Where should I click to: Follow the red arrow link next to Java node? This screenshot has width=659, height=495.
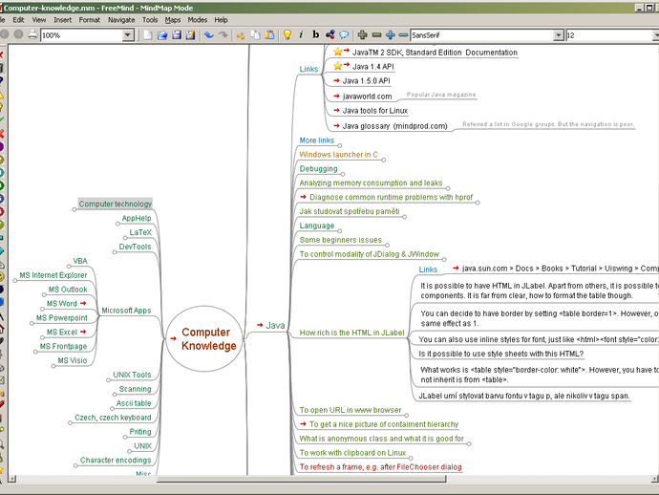click(x=260, y=325)
